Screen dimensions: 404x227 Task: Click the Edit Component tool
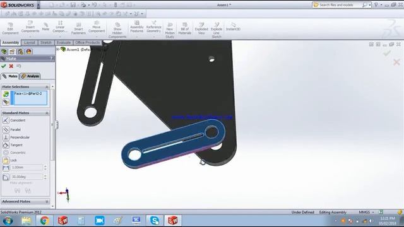coord(10,28)
